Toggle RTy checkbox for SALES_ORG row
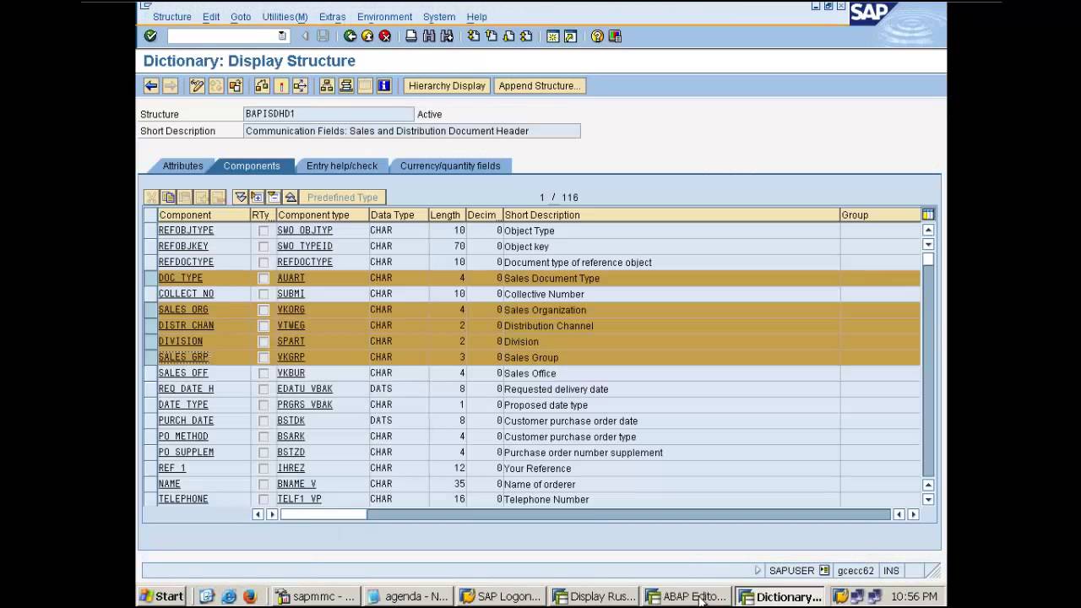Screen dimensions: 1081x608 (x=263, y=310)
